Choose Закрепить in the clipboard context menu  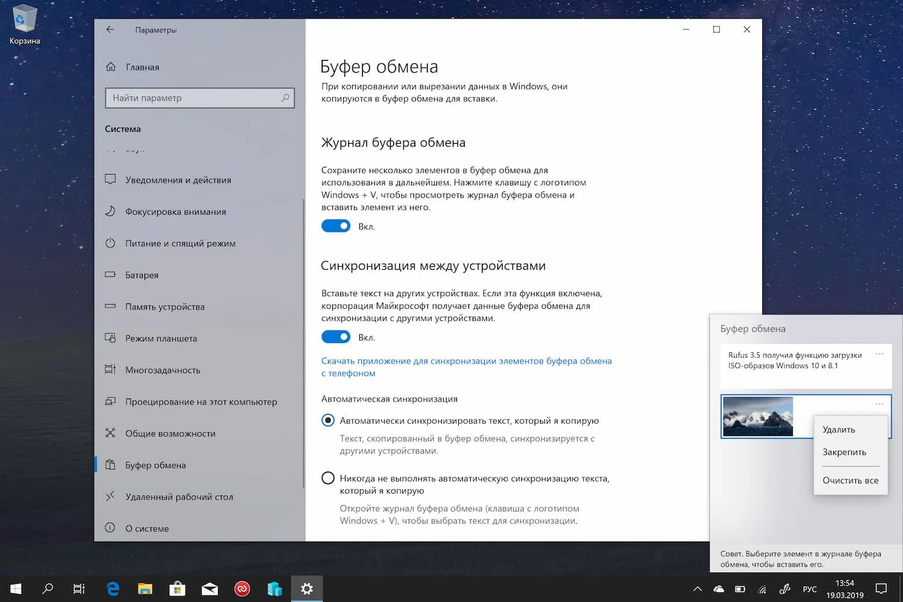[x=844, y=451]
